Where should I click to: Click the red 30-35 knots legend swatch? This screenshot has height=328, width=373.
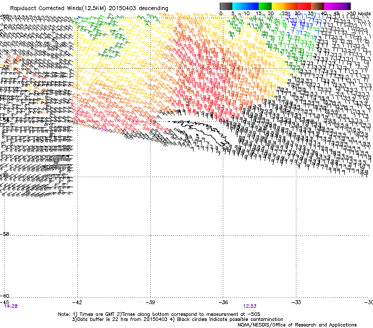304,6
